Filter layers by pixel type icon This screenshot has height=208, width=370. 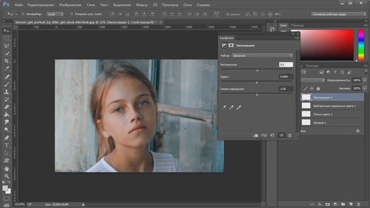coord(321,72)
